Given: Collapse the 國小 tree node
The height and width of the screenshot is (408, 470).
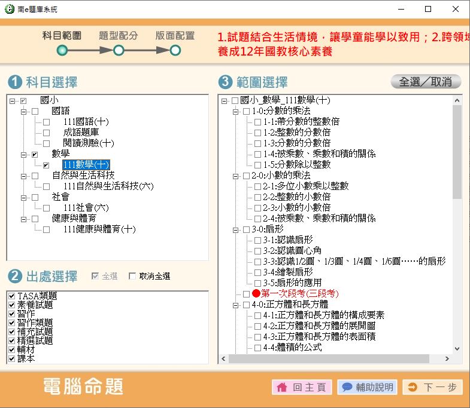Looking at the screenshot, I should [x=12, y=101].
